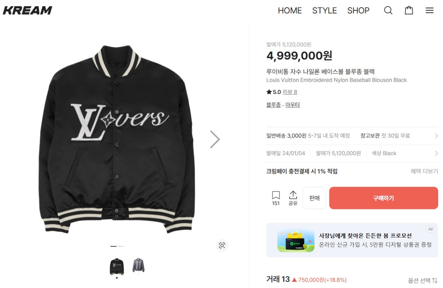
Task: Open image search lens icon
Action: click(x=222, y=245)
